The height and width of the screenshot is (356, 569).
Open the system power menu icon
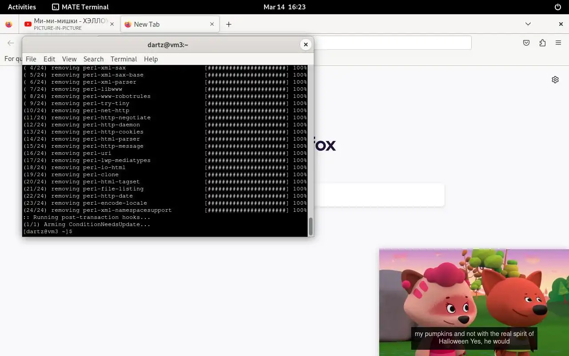coord(558,7)
